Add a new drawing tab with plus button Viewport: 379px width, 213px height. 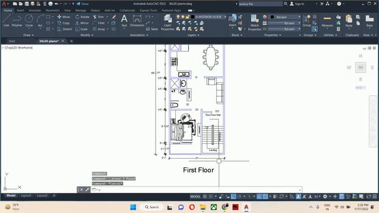point(71,41)
